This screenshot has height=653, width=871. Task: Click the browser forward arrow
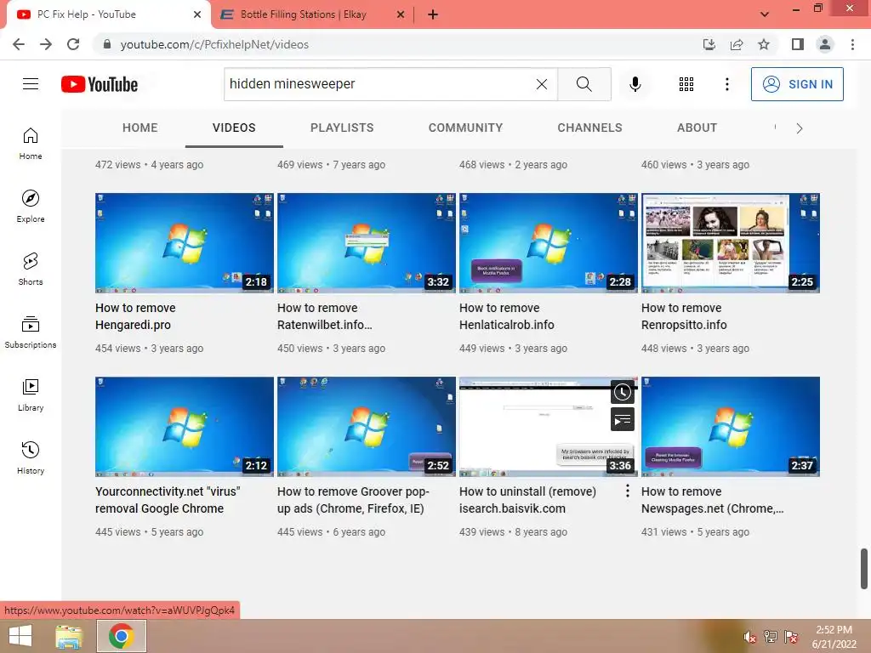(x=46, y=44)
